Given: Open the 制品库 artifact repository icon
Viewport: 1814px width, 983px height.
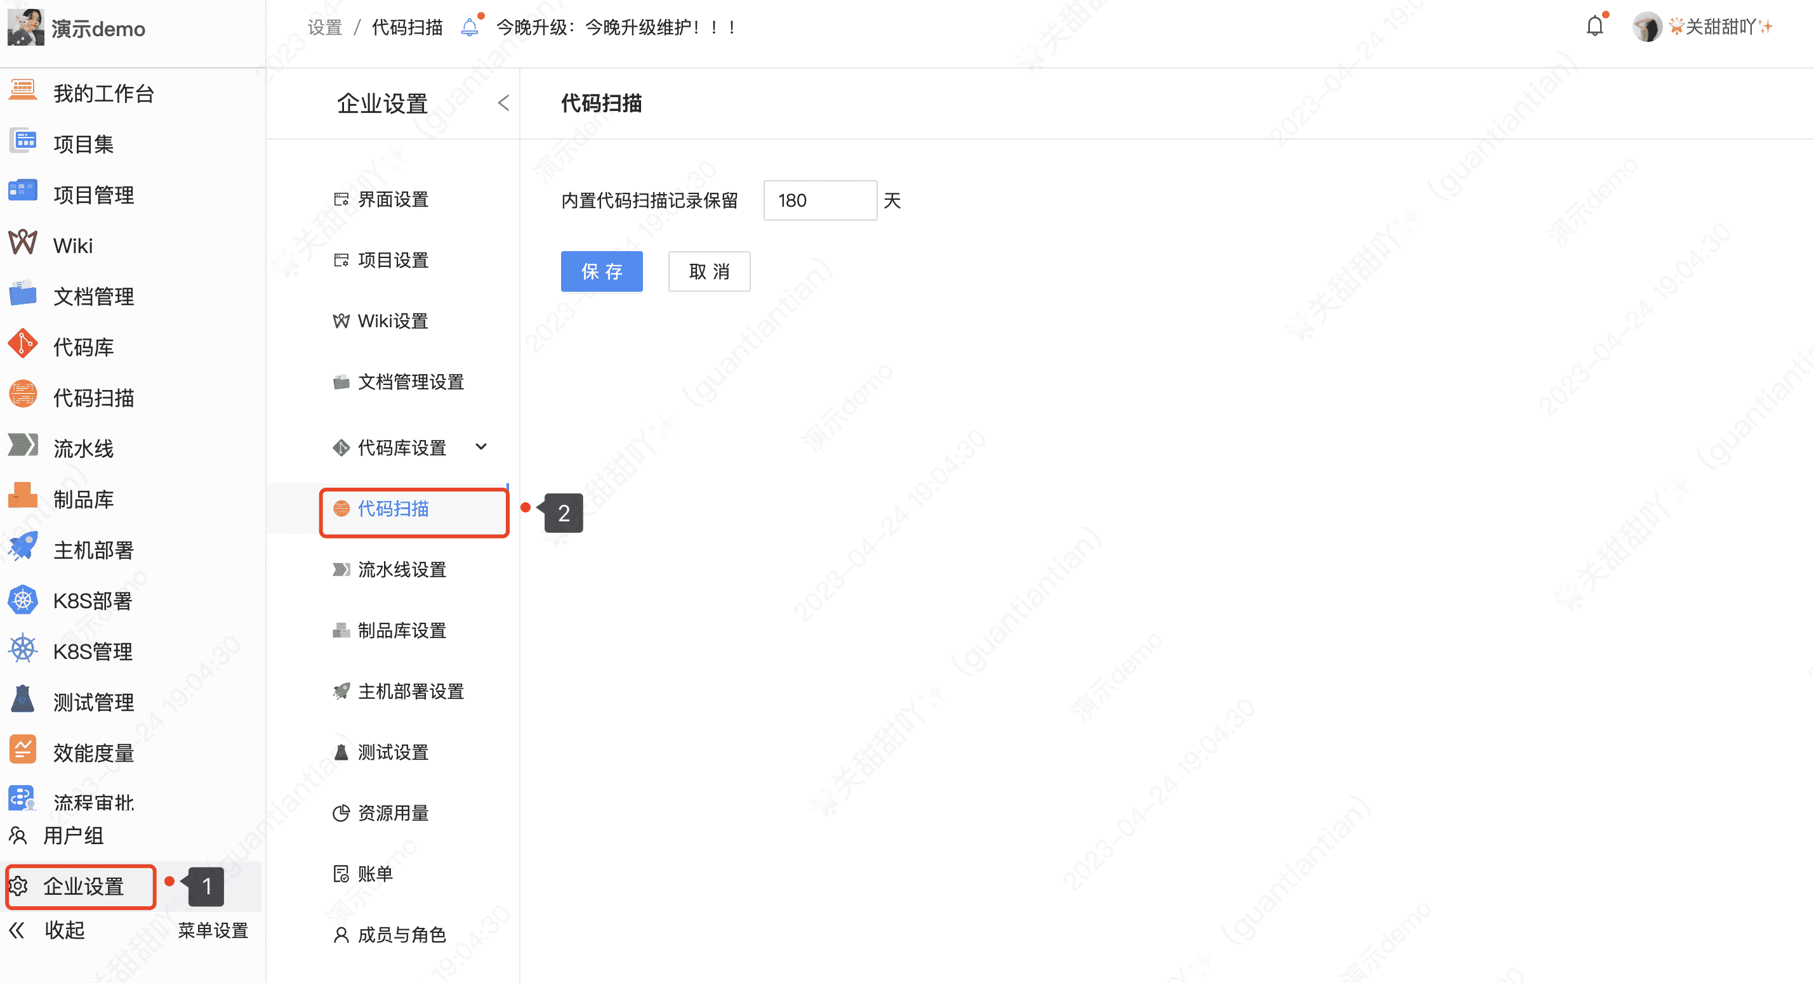Looking at the screenshot, I should [22, 498].
